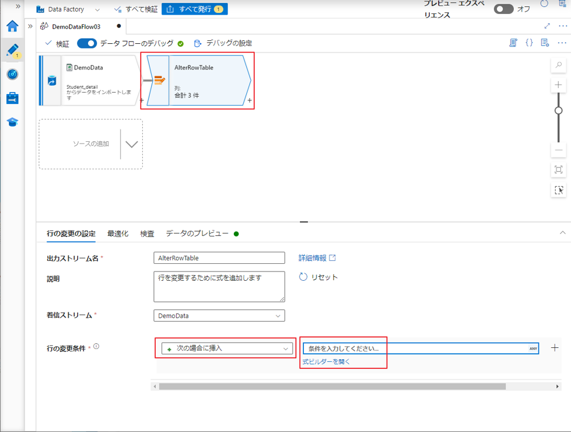Click the リセット reset button
The width and height of the screenshot is (571, 432).
click(318, 277)
